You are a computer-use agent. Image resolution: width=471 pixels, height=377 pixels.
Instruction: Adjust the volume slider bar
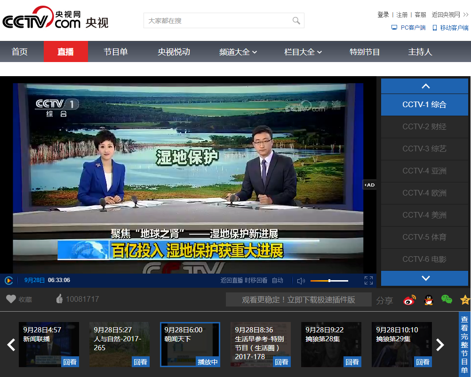coord(329,281)
